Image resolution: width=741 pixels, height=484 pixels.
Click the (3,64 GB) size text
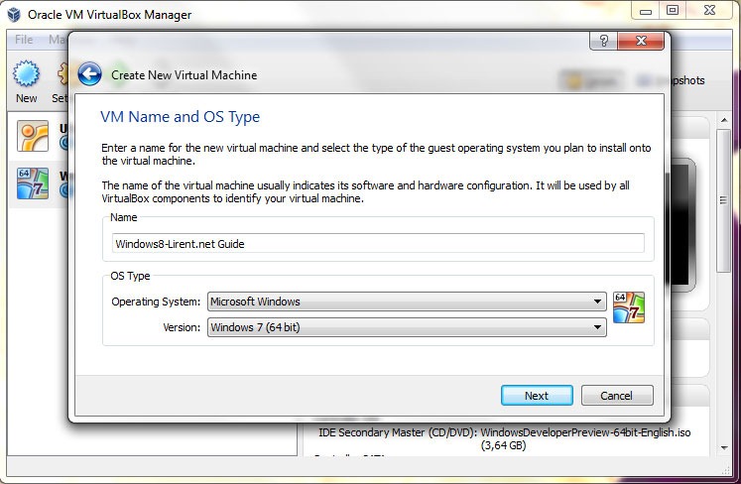[503, 445]
